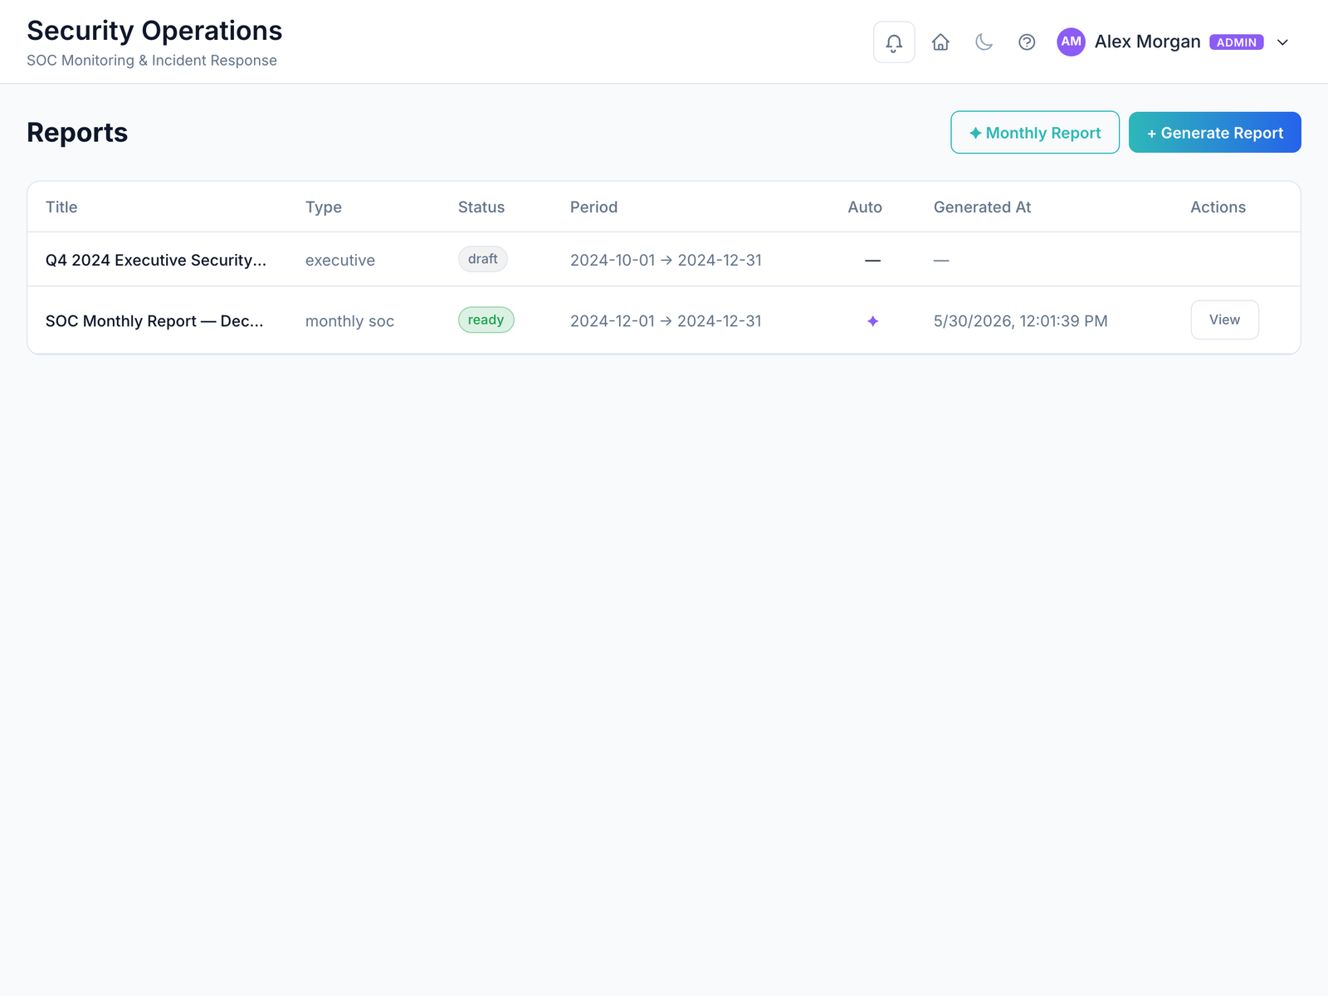Click the Type column header
Screen dimensions: 1328x996
[324, 207]
